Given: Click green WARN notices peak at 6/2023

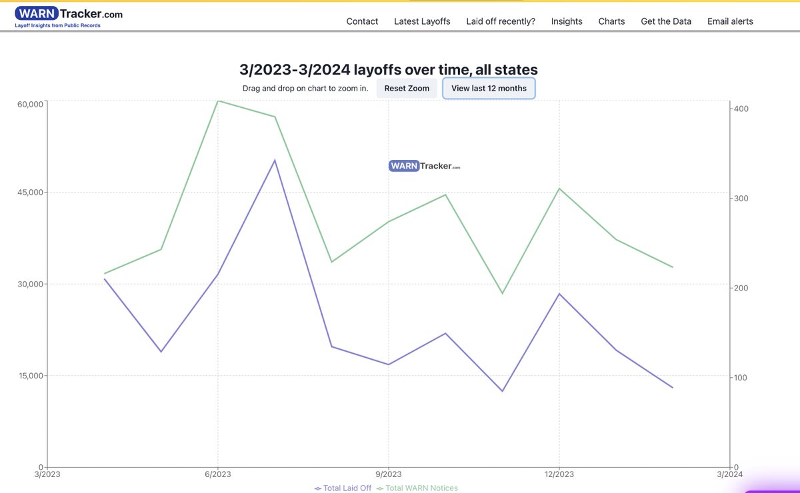Looking at the screenshot, I should (x=217, y=101).
